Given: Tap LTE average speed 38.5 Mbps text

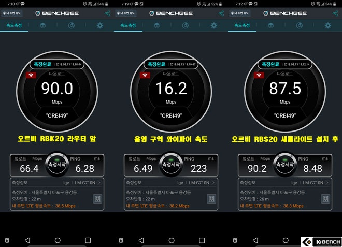Looking at the screenshot, I should [x=44, y=206].
